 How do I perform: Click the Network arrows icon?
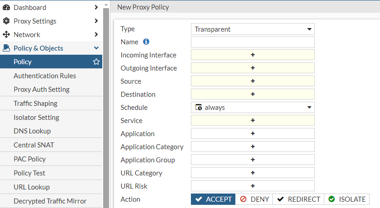pyautogui.click(x=6, y=35)
